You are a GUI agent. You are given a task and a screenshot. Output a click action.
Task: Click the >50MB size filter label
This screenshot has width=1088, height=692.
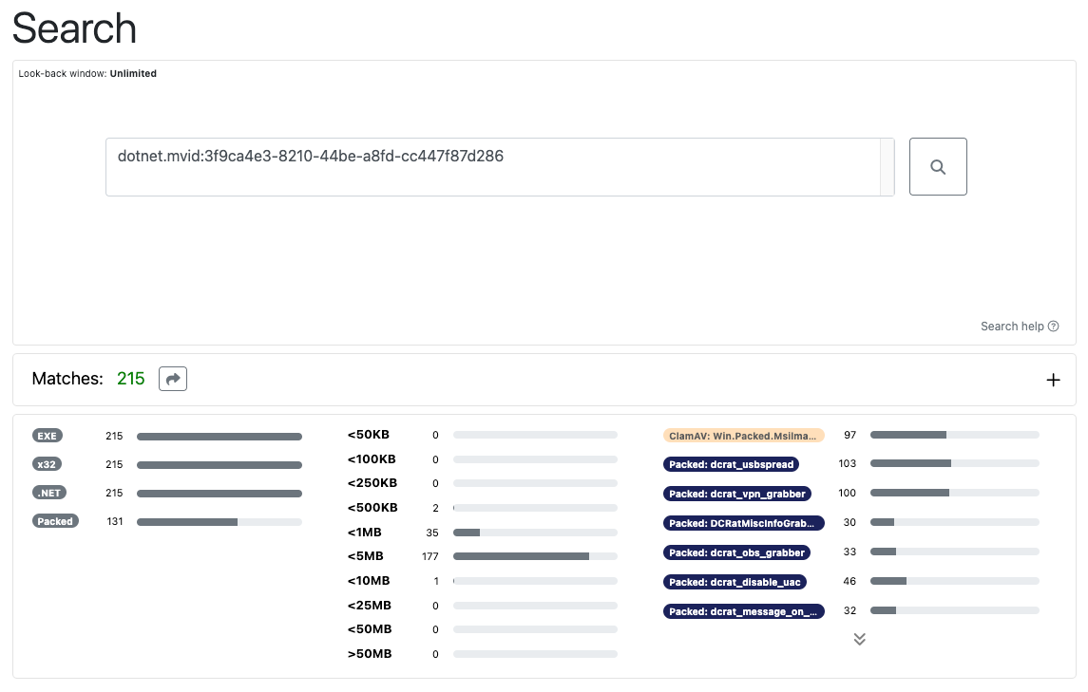point(370,654)
